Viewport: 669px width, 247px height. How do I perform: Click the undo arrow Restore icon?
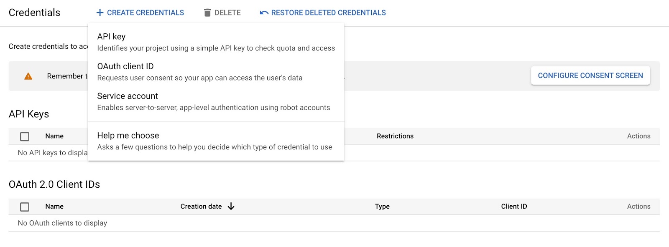pyautogui.click(x=264, y=13)
